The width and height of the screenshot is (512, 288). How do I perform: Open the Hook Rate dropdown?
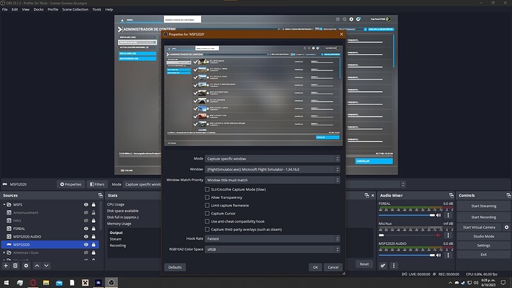coord(272,239)
